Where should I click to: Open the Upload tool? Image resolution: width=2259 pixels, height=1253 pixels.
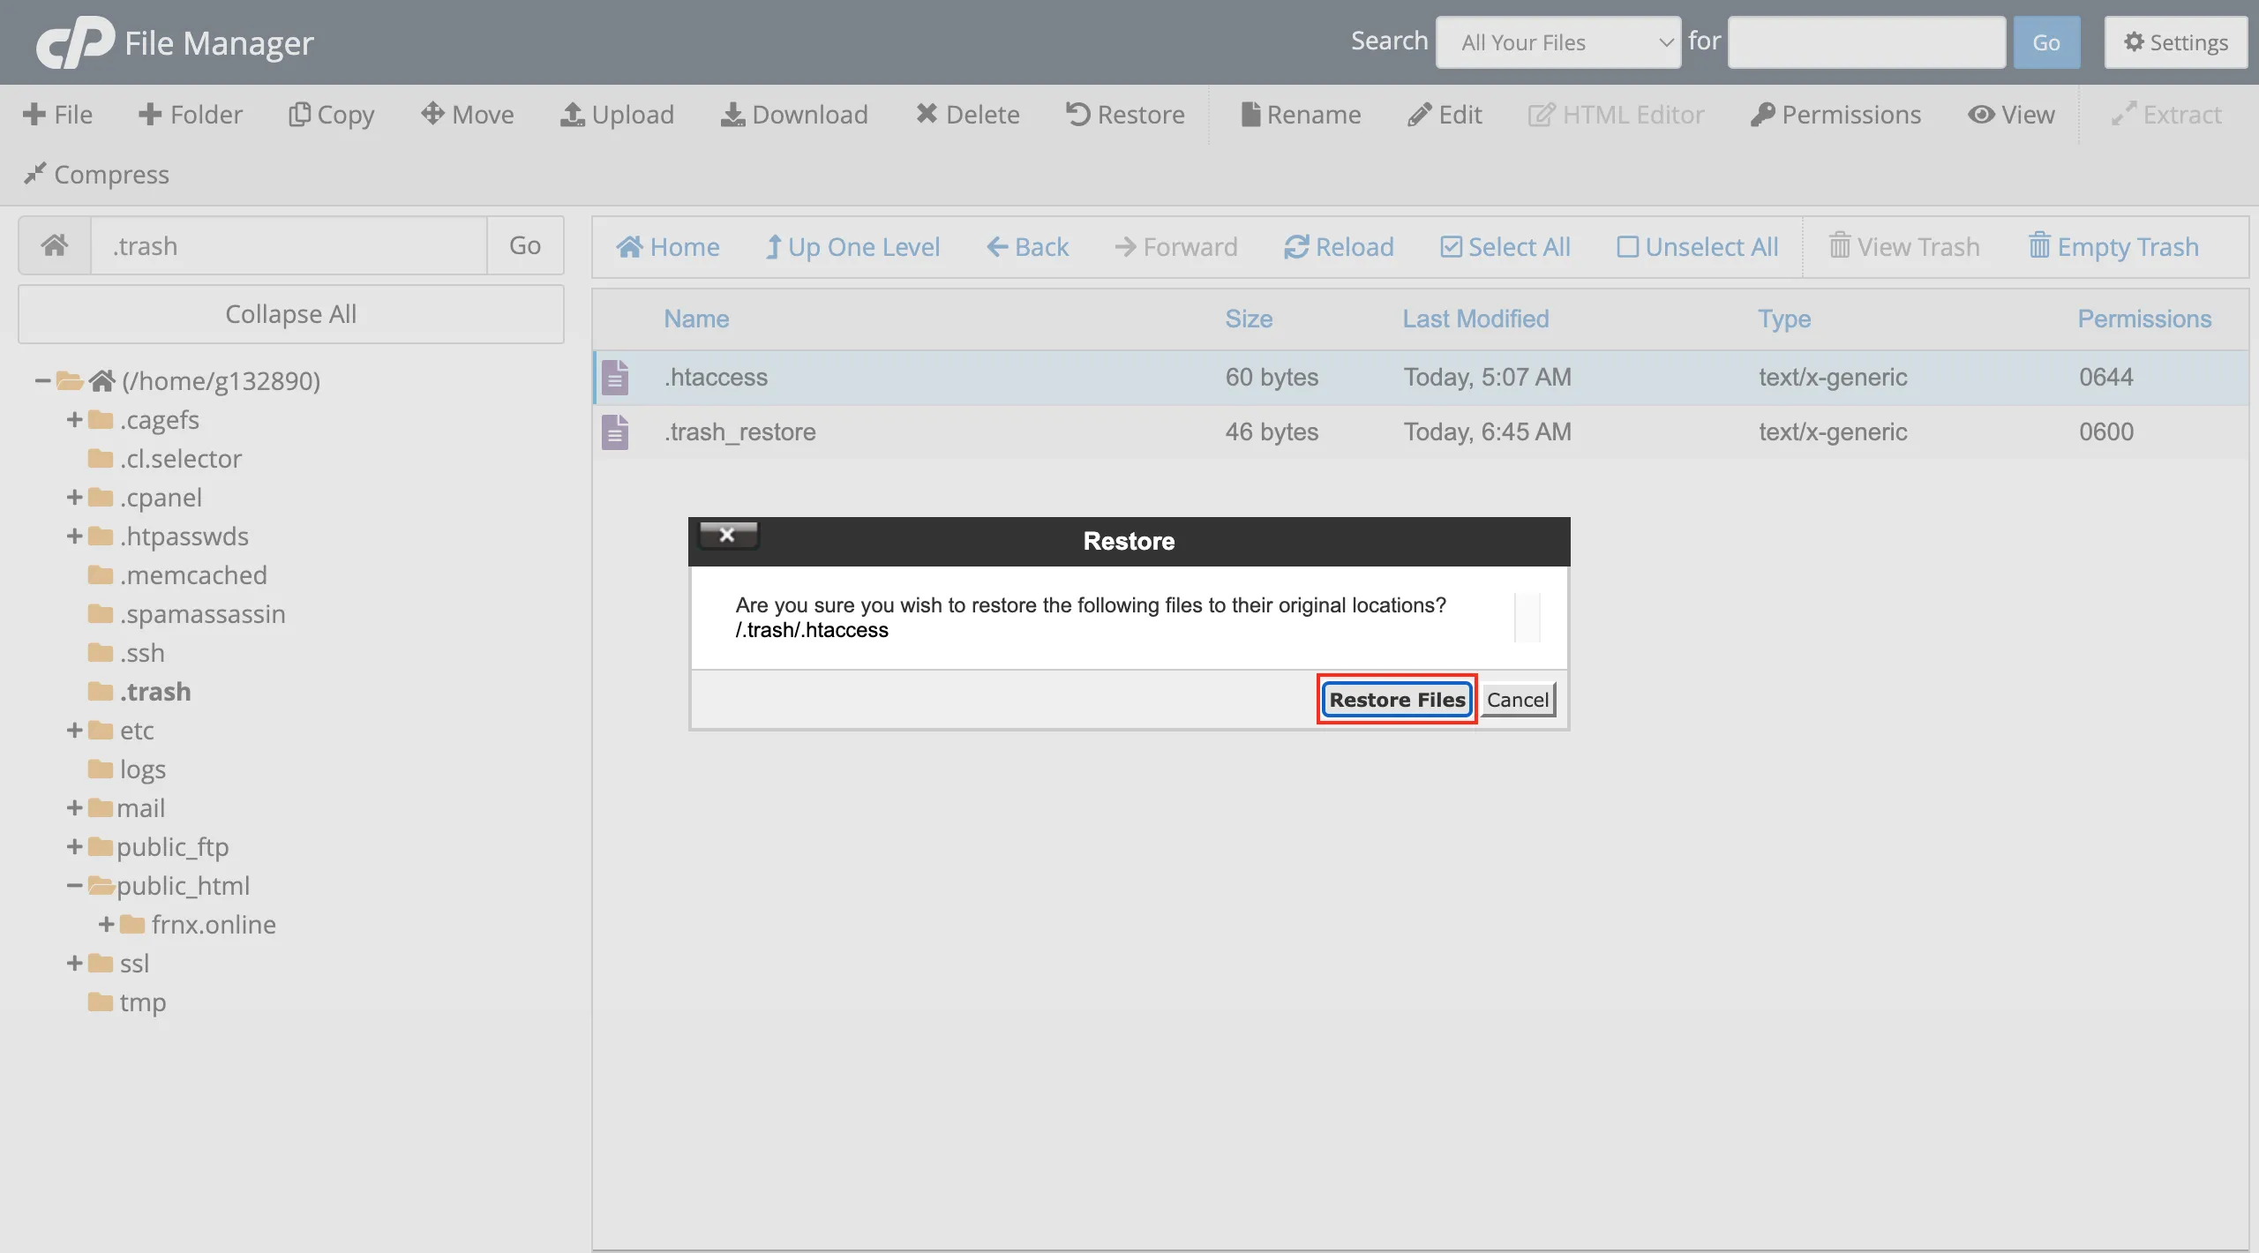617,114
